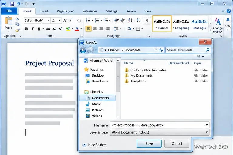Image resolution: width=233 pixels, height=155 pixels.
Task: Click the large Paste clipboard icon
Action: coord(8,21)
